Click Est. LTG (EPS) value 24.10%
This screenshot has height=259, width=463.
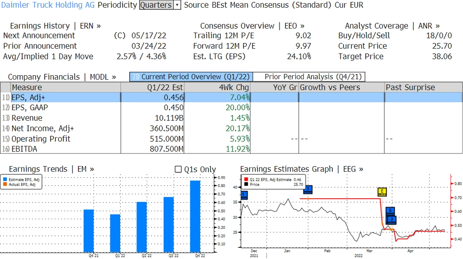pyautogui.click(x=299, y=57)
